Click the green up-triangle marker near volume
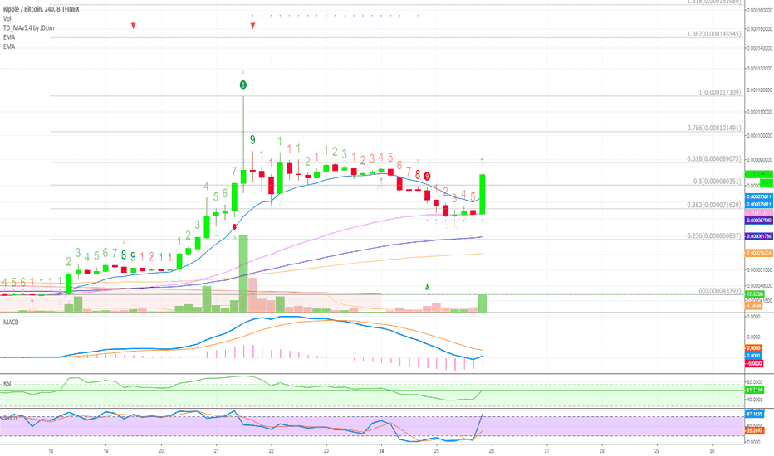774x456 pixels. pyautogui.click(x=428, y=287)
